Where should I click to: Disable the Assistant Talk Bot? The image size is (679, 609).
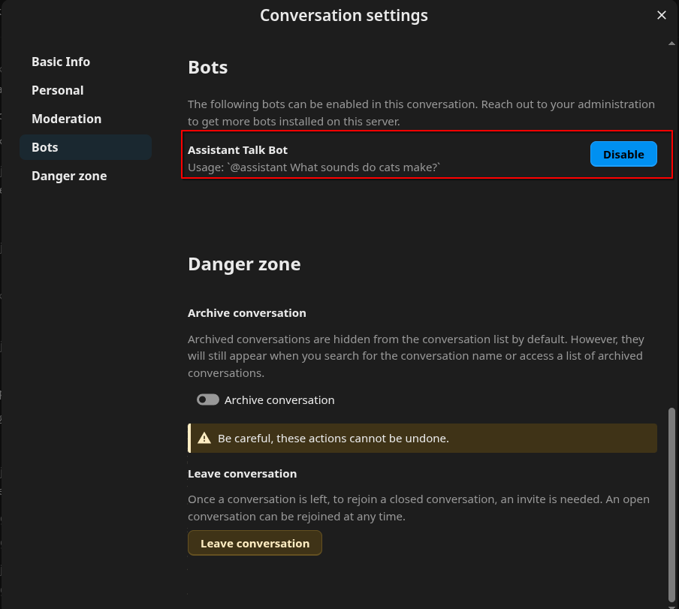click(623, 154)
